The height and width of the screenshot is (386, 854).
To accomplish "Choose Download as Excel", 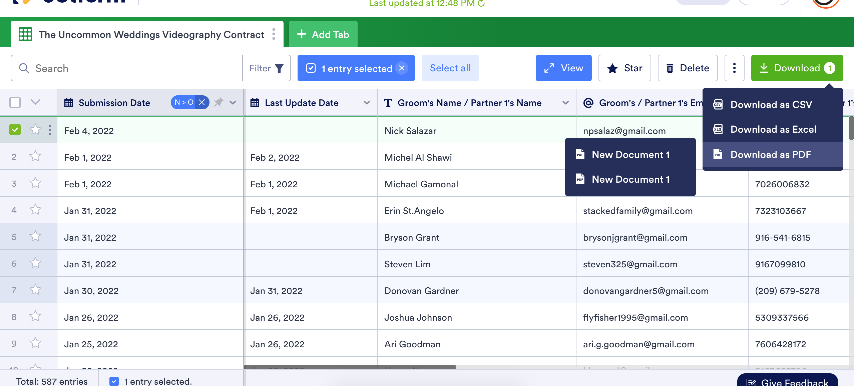I will pos(773,129).
